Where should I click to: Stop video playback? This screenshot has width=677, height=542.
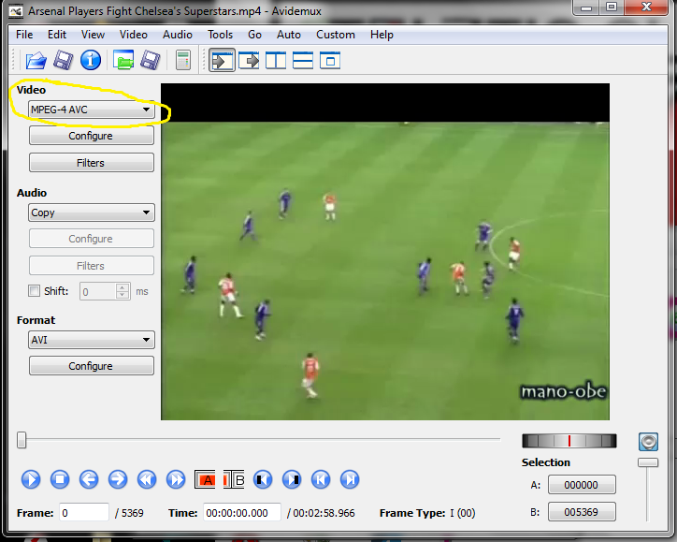click(60, 479)
